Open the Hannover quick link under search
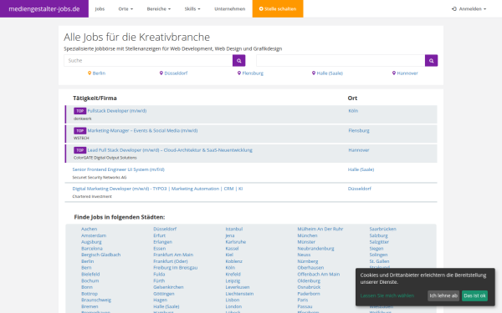The height and width of the screenshot is (313, 502). click(405, 73)
